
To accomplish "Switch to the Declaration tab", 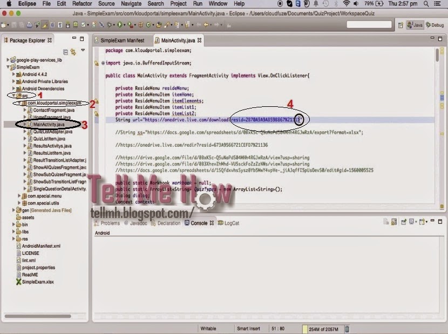I will [x=166, y=223].
